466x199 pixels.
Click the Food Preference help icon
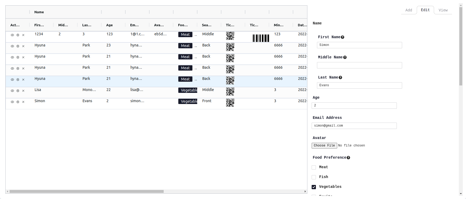coord(348,158)
